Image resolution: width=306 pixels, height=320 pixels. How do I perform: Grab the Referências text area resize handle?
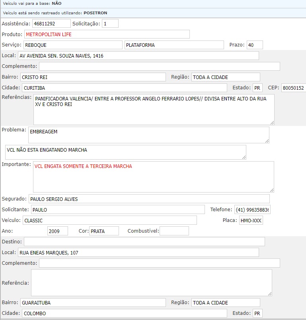tap(272, 123)
